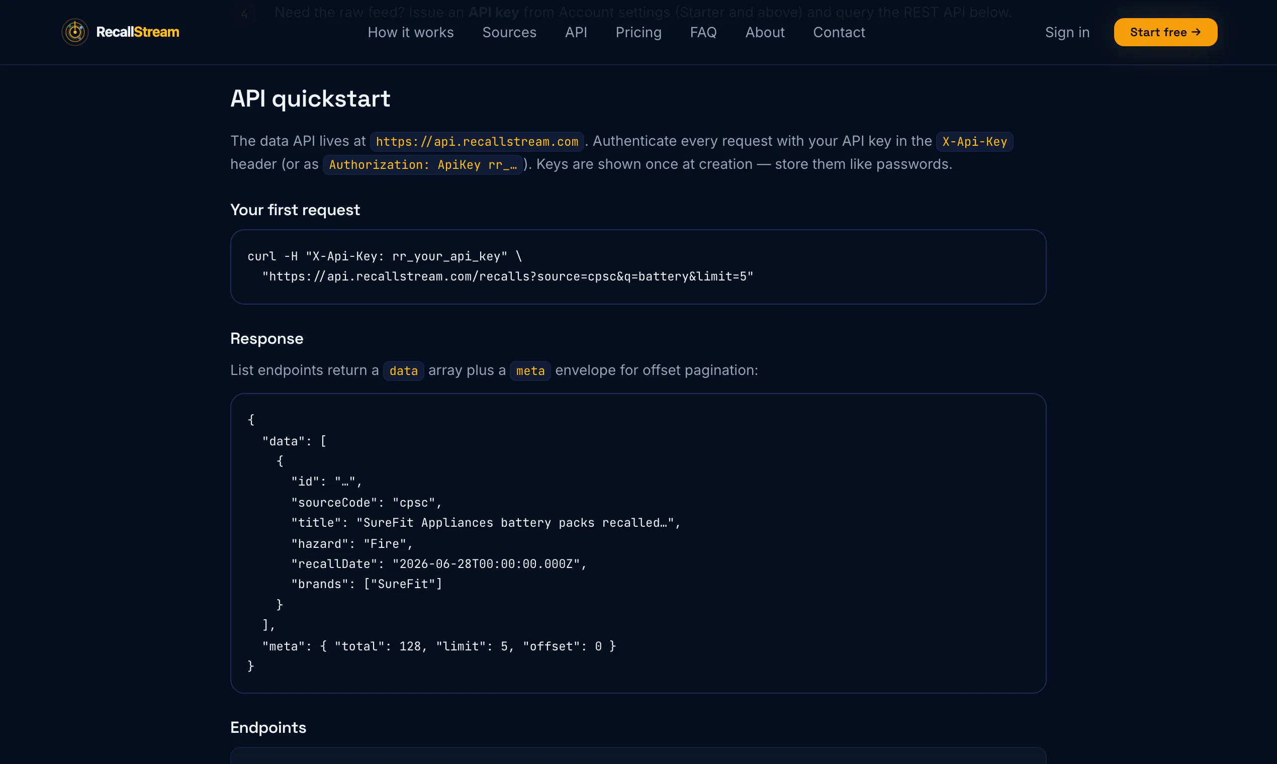This screenshot has width=1277, height=764.
Task: Select the X-Api-Key inline code
Action: (x=974, y=142)
